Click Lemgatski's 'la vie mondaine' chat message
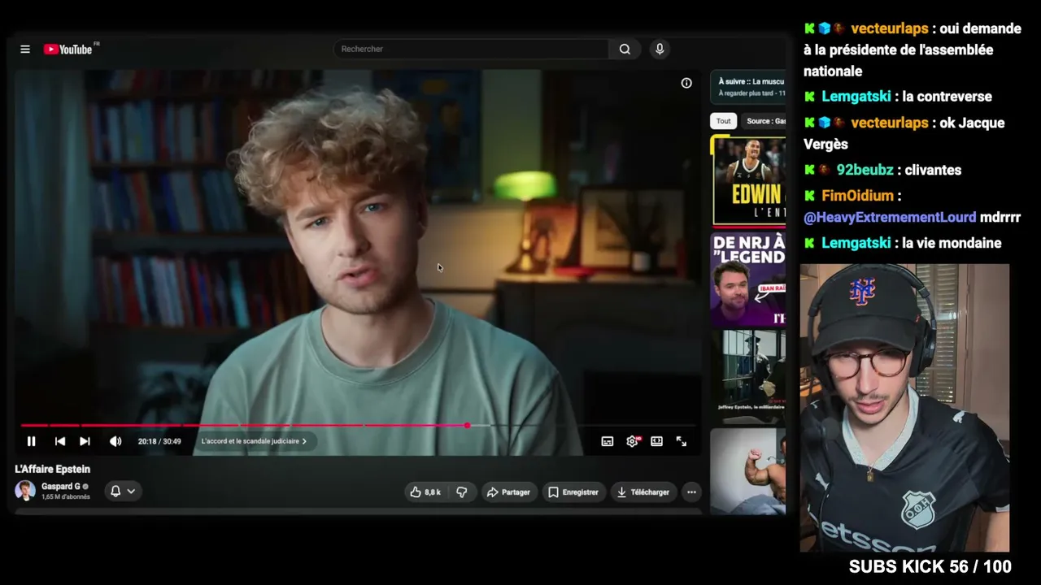Screen dimensions: 1041x585 point(952,243)
